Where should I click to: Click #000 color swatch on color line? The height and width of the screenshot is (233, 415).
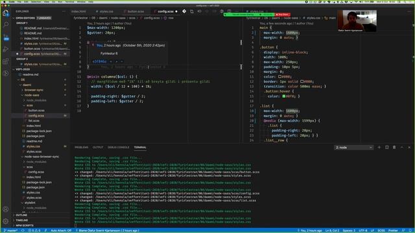point(279,76)
